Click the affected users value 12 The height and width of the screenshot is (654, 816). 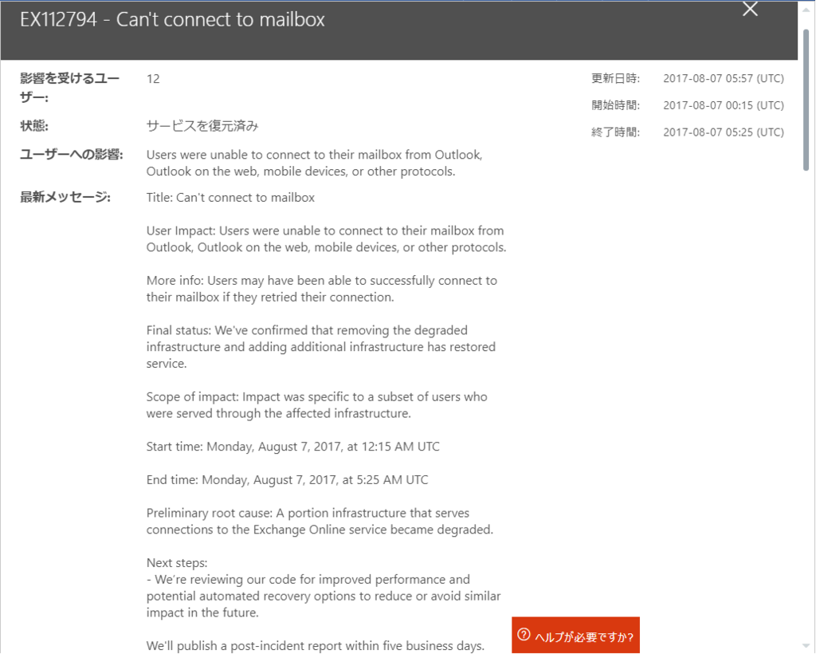[153, 79]
